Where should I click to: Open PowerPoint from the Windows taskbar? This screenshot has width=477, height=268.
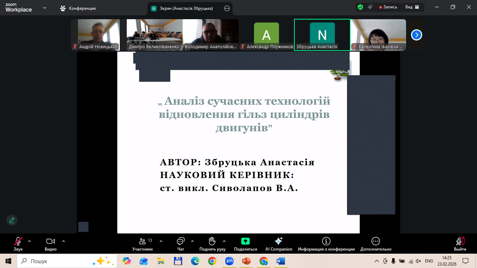tap(247, 261)
